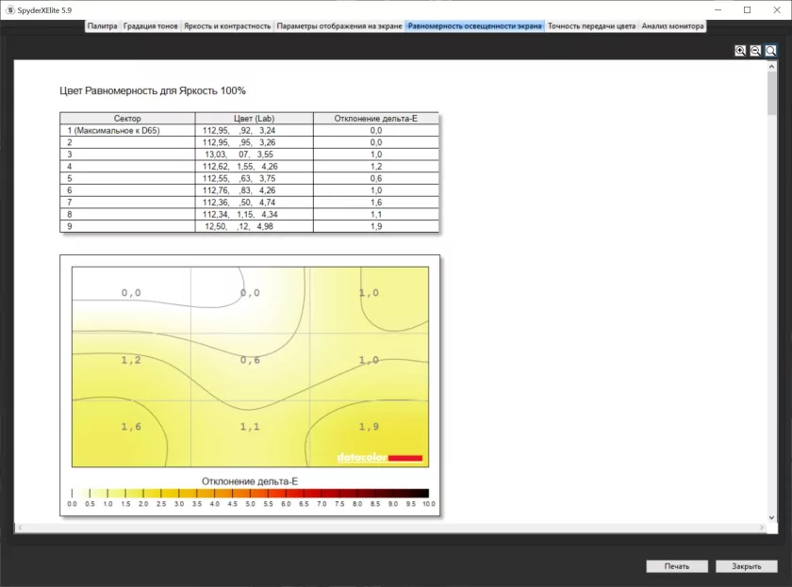Click Lab value '112,62, 1,55, 4,26'

click(x=239, y=166)
